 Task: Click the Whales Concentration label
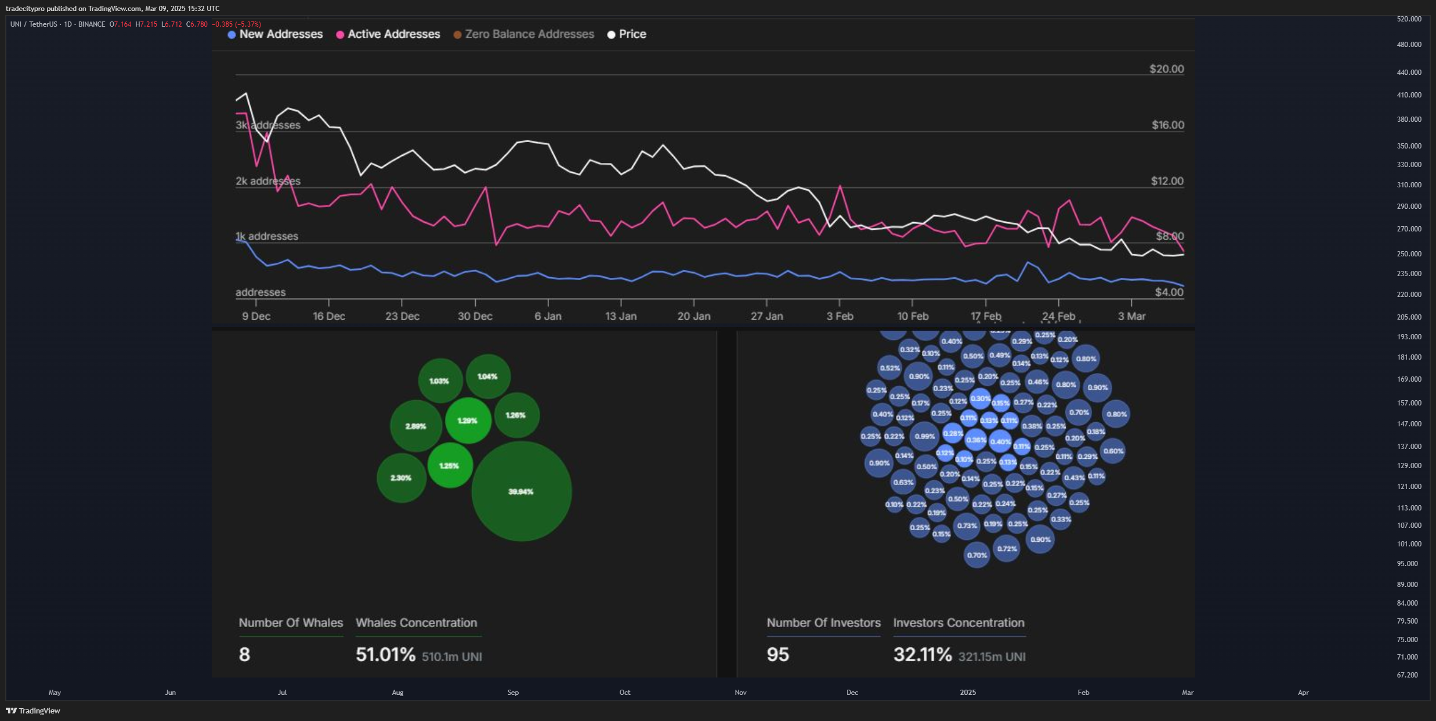417,623
